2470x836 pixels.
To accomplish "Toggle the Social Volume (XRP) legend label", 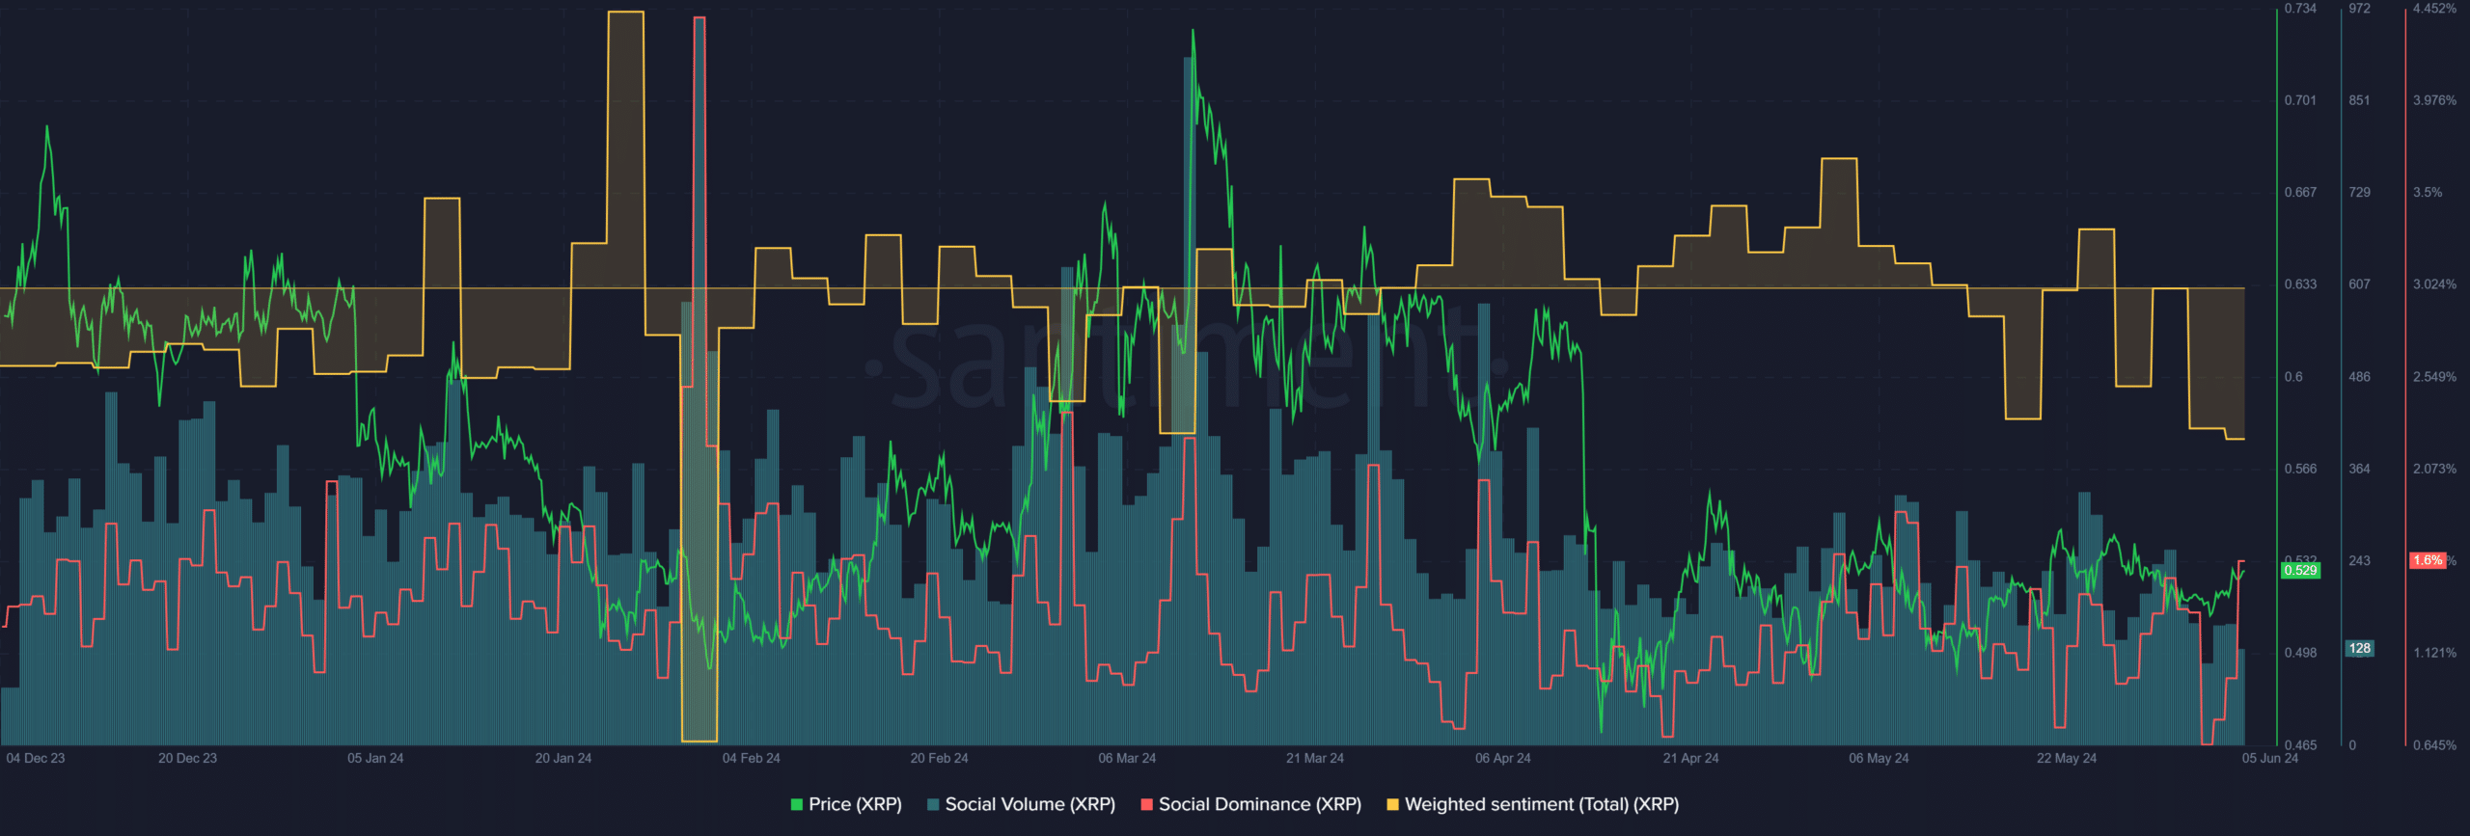I will (1029, 804).
